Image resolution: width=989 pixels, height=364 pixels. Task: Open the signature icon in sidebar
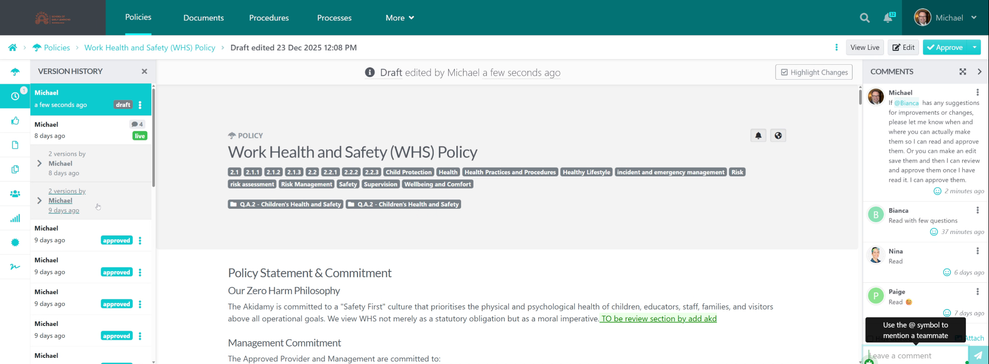tap(15, 266)
